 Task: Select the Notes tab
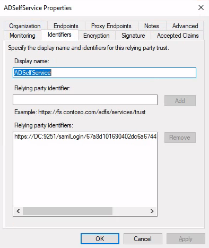click(x=152, y=26)
